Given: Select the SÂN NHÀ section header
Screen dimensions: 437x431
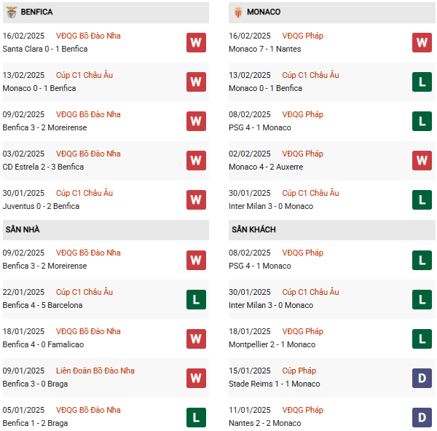Looking at the screenshot, I should click(23, 229).
